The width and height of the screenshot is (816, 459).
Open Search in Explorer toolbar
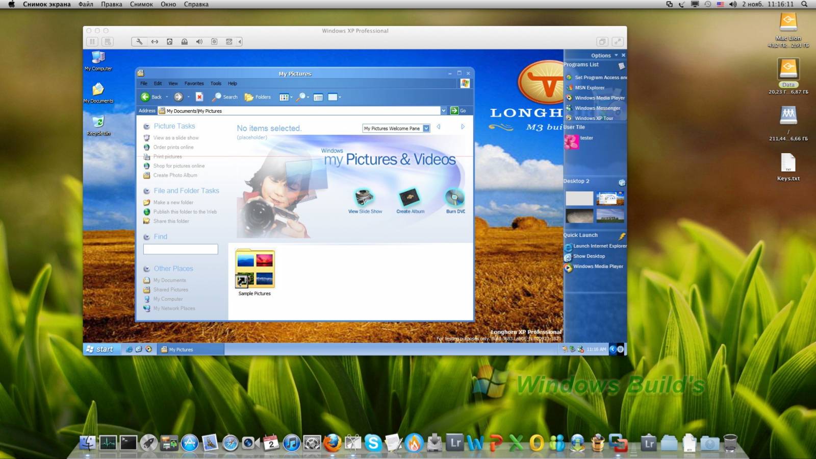pyautogui.click(x=225, y=97)
